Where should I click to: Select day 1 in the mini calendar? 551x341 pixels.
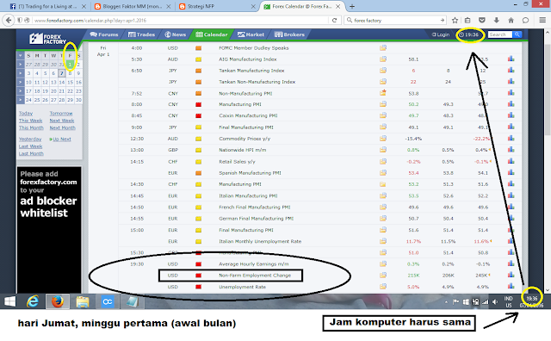pyautogui.click(x=70, y=65)
